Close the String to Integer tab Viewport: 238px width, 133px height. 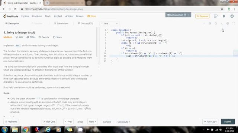point(41,3)
